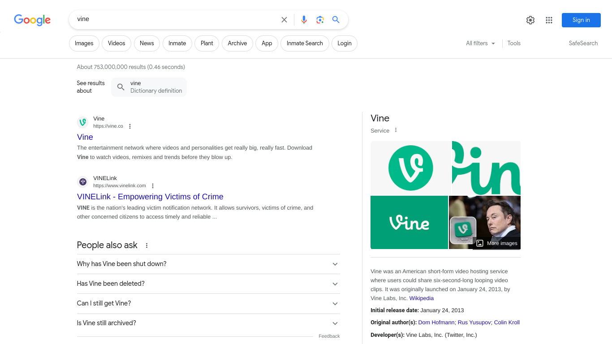Start voice search with the microphone icon

pyautogui.click(x=304, y=20)
